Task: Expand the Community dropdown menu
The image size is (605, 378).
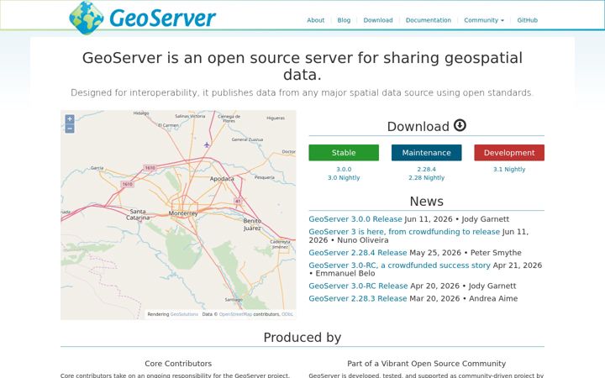Action: pos(484,20)
